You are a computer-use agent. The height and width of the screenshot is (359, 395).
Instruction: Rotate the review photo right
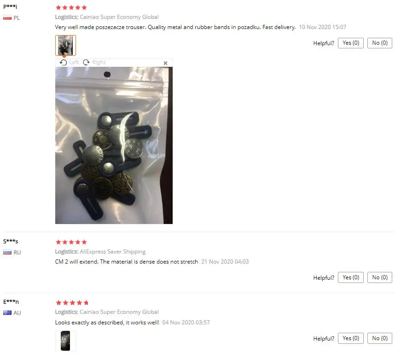(94, 62)
